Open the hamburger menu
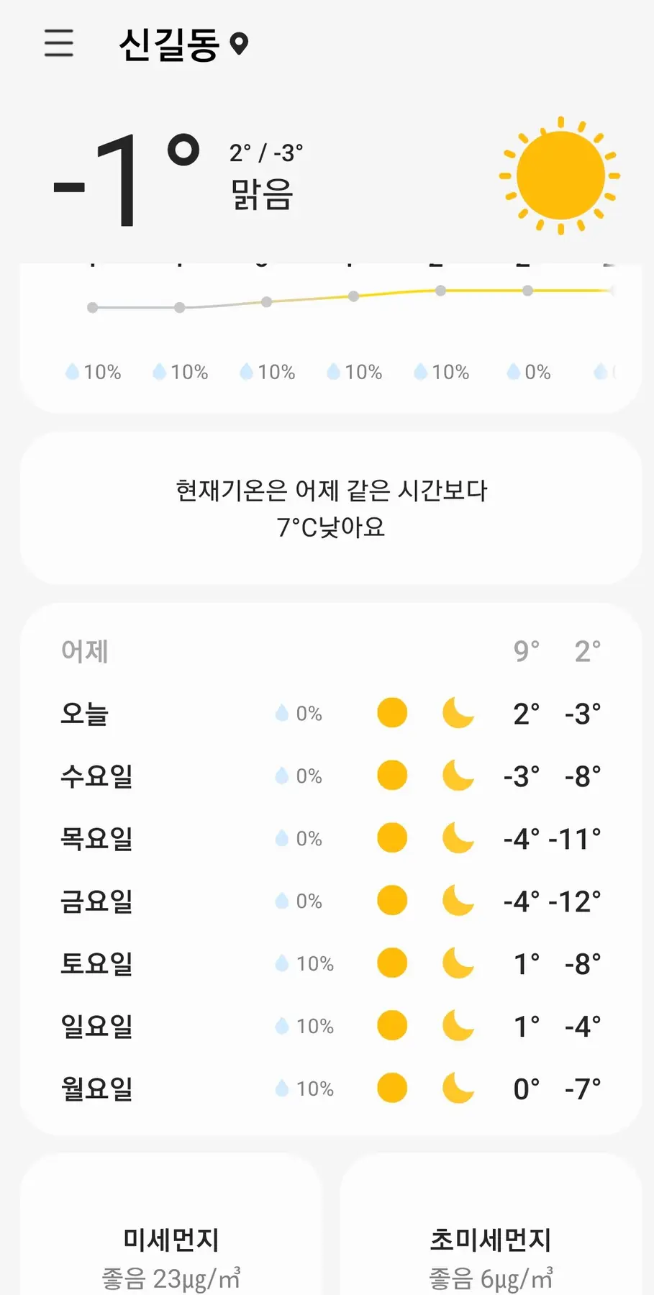The image size is (654, 1295). [59, 43]
